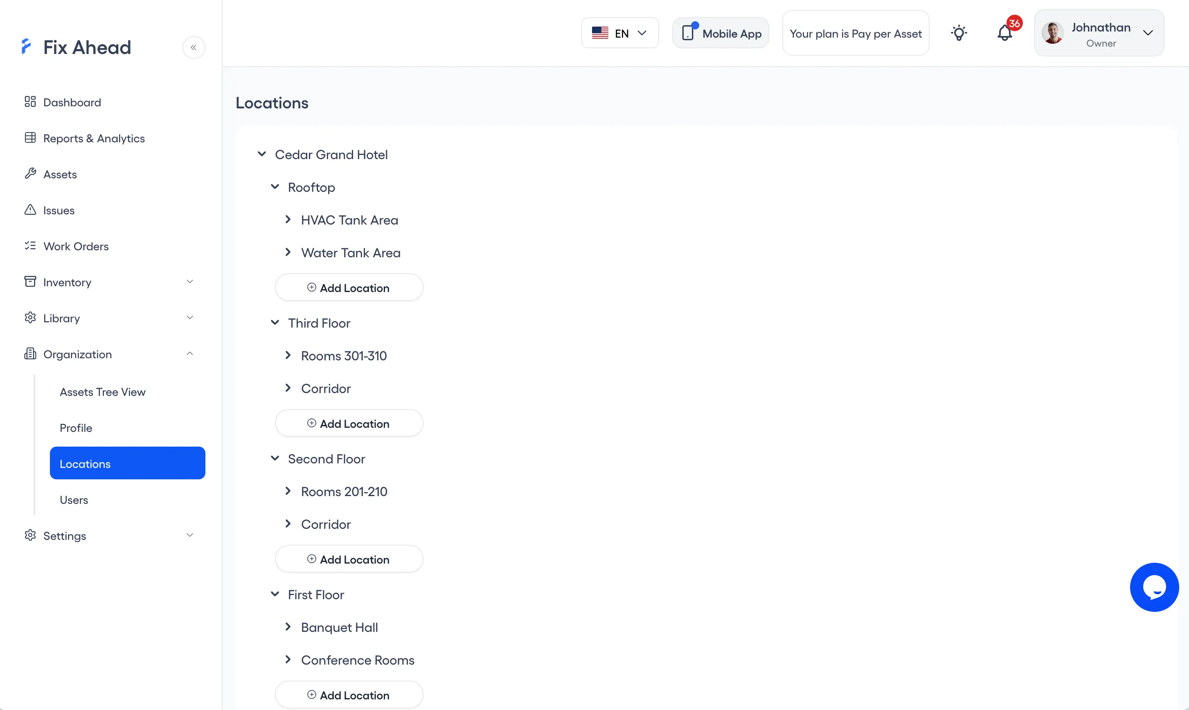This screenshot has width=1189, height=710.
Task: Collapse the sidebar with the double-chevron button
Action: coord(194,47)
